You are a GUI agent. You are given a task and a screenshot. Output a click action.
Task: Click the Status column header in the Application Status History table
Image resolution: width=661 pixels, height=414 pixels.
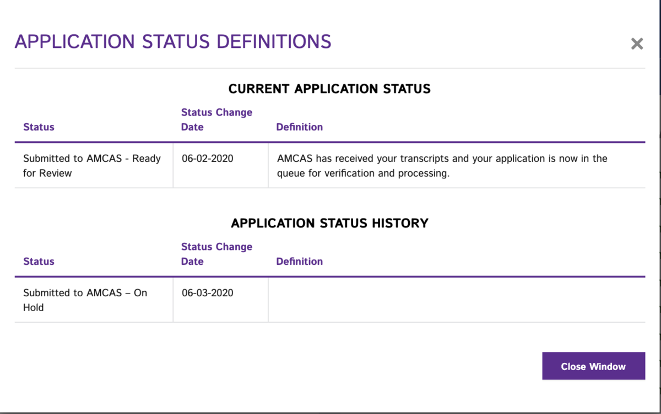click(x=39, y=262)
